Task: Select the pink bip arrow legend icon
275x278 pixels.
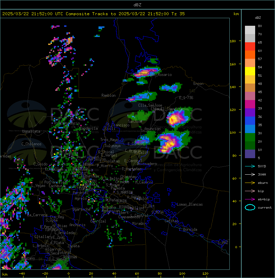Action: tap(250, 191)
